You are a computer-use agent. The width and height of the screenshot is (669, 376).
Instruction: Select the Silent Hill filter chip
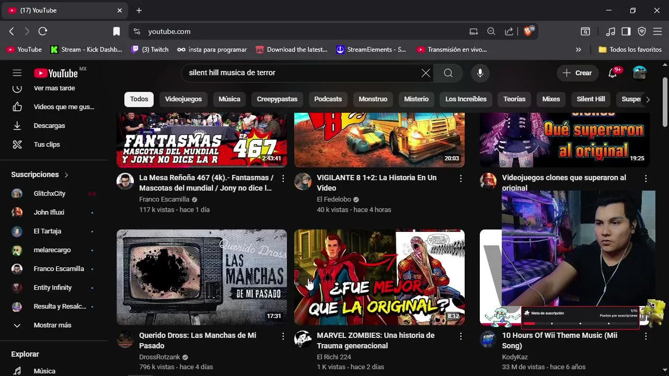591,99
